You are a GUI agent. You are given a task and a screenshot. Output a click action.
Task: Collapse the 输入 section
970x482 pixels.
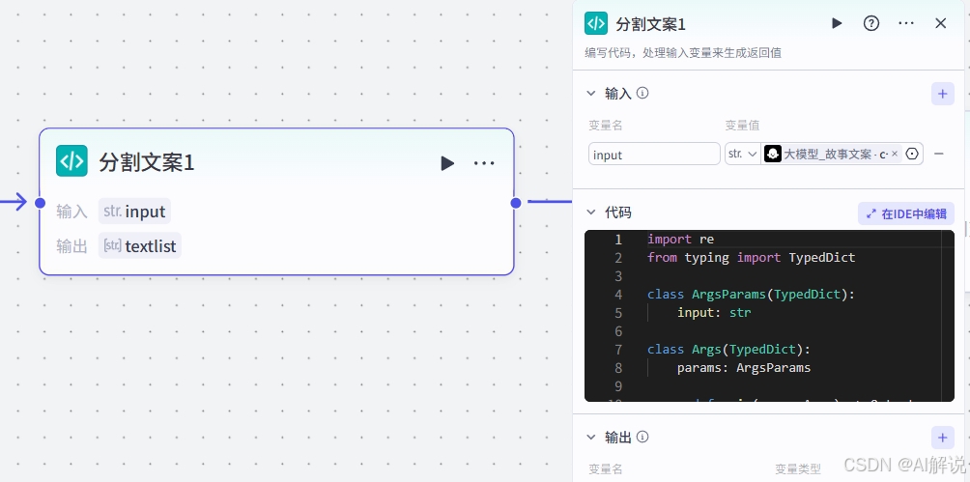(x=591, y=94)
